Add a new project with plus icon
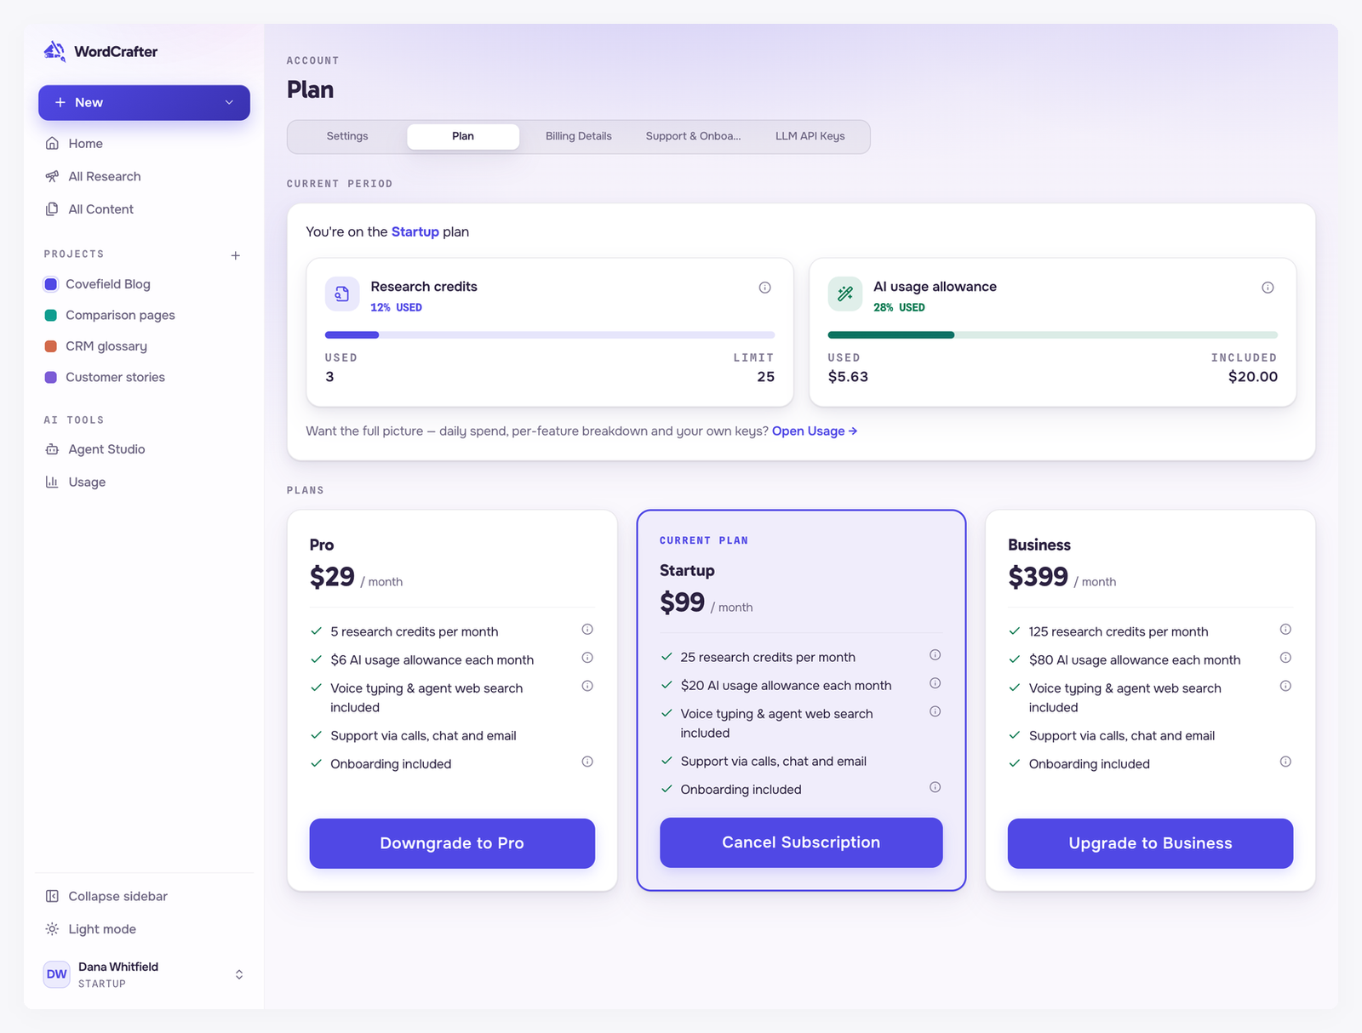Image resolution: width=1362 pixels, height=1033 pixels. (x=236, y=255)
